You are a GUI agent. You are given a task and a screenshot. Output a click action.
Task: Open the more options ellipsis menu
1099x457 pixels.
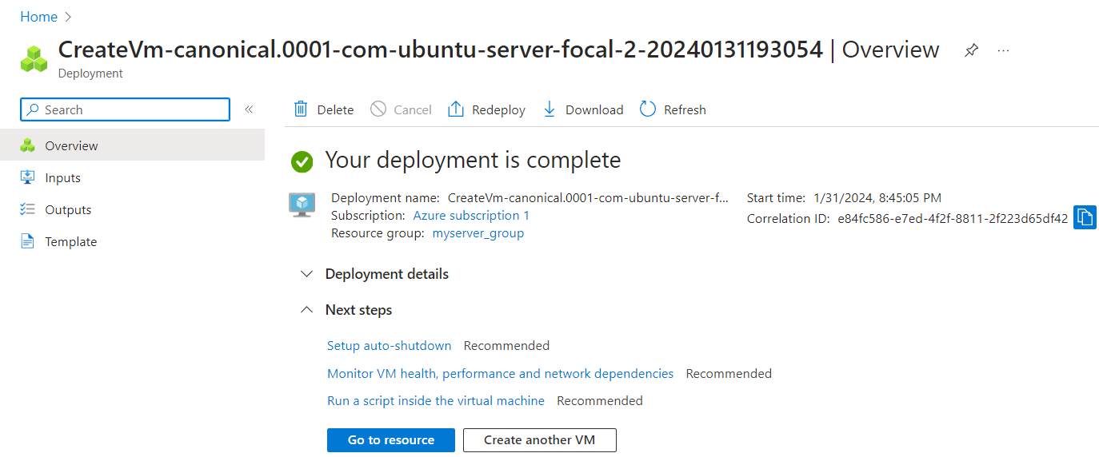coord(1003,50)
